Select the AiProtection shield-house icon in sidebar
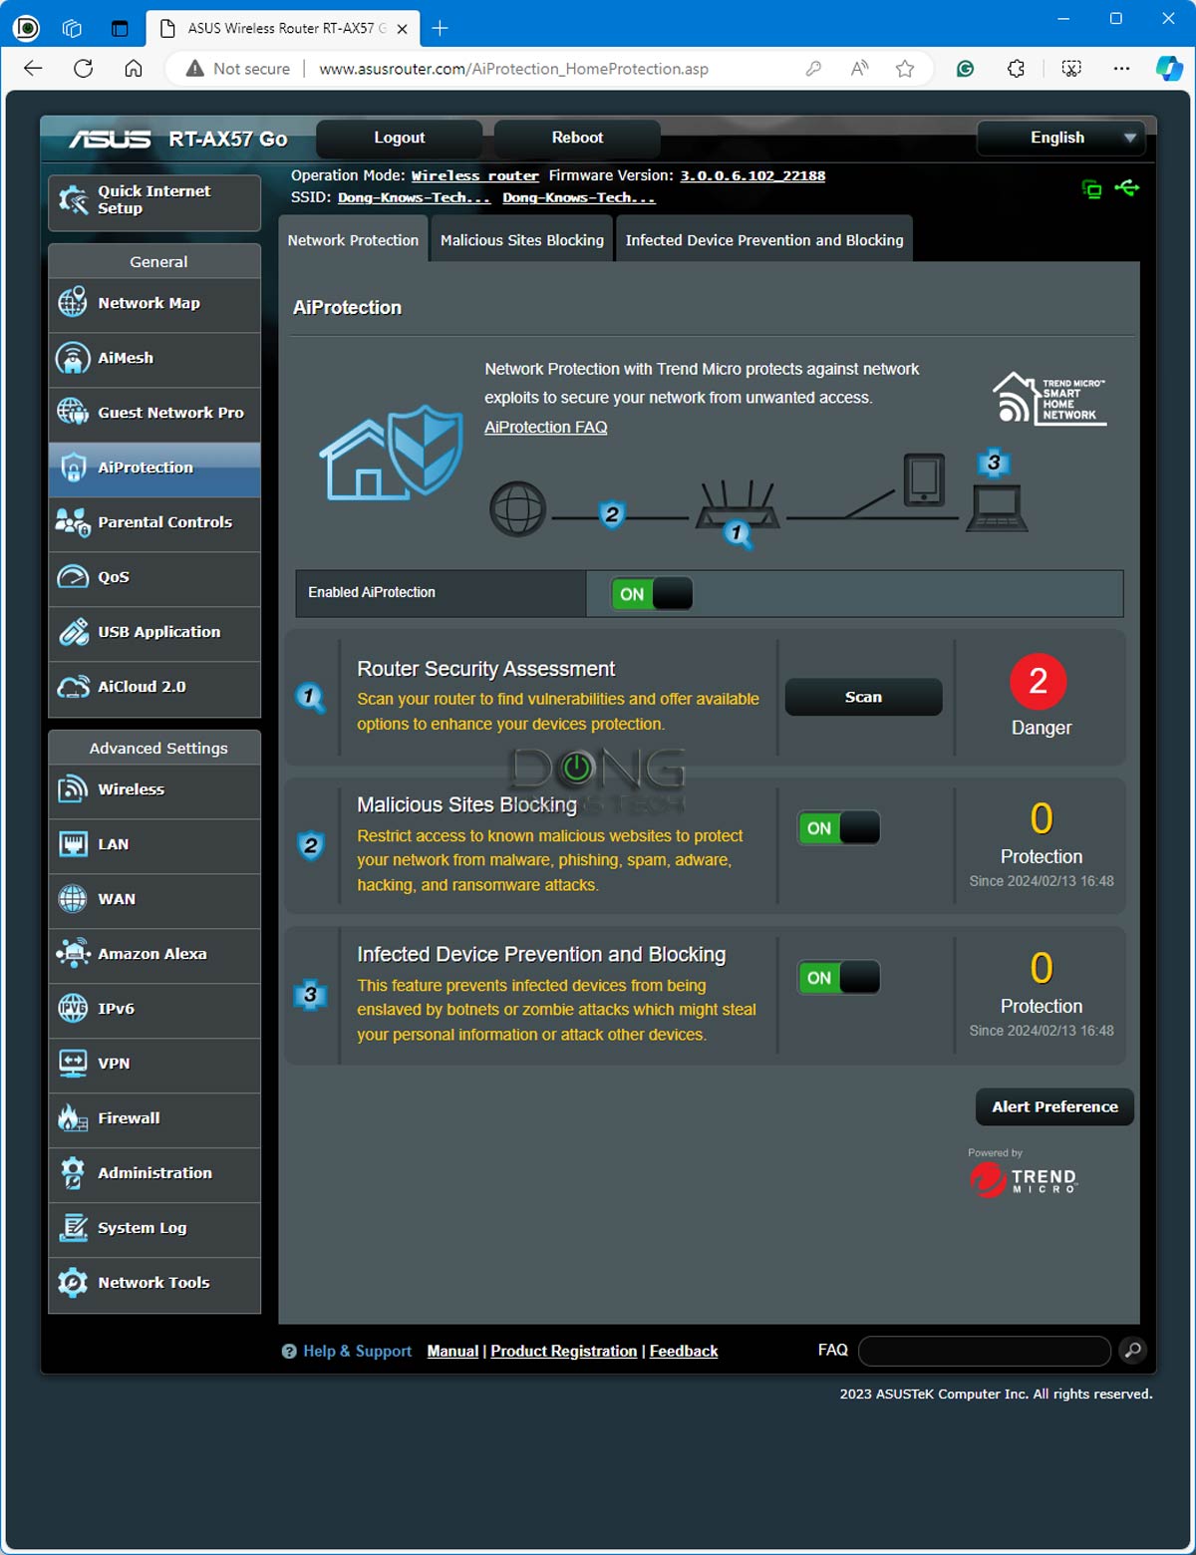Screen dimensions: 1196x1555 pos(73,467)
